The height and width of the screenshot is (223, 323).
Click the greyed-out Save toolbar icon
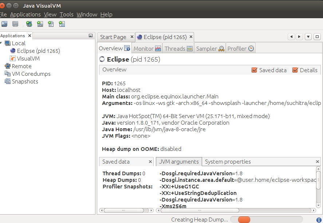tap(15, 24)
